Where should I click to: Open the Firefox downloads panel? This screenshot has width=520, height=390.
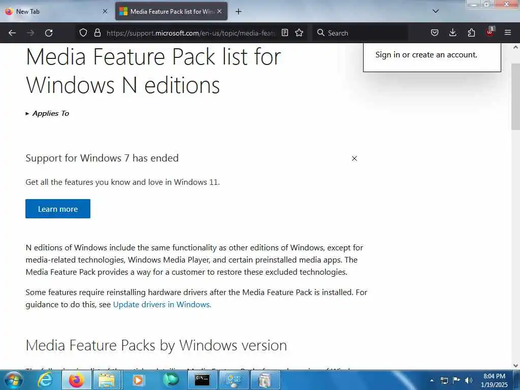[x=452, y=32]
